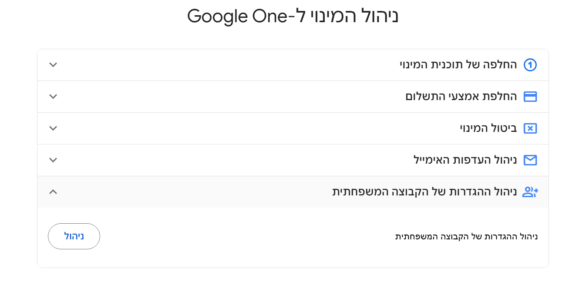Image resolution: width=579 pixels, height=282 pixels.
Task: Click the family group description text in the panel
Action: pyautogui.click(x=466, y=237)
